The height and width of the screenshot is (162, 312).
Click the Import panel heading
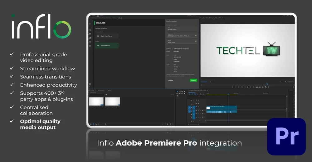(100, 23)
